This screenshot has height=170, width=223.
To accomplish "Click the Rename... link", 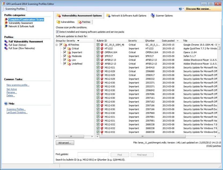I will (12, 92).
